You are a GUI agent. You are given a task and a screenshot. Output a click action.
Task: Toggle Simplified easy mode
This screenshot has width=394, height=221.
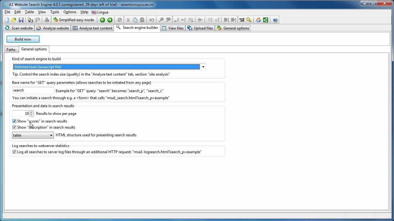74,20
